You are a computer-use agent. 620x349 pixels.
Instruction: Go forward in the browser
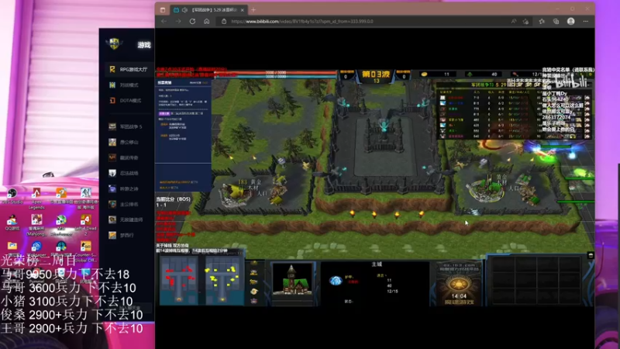(178, 22)
